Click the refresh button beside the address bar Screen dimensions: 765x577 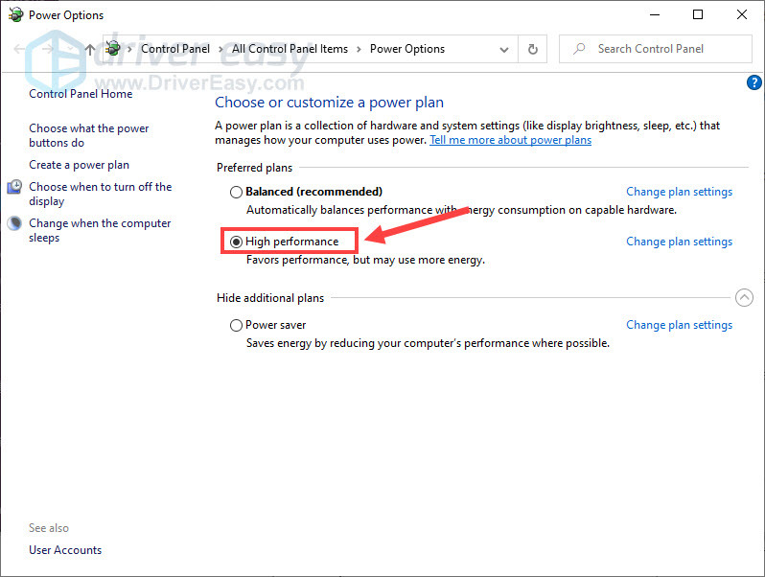(x=533, y=49)
